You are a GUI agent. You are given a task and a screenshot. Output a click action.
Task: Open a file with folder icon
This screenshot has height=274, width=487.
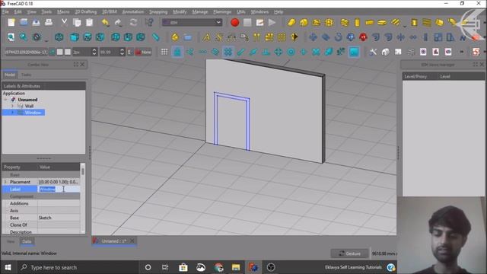24,22
